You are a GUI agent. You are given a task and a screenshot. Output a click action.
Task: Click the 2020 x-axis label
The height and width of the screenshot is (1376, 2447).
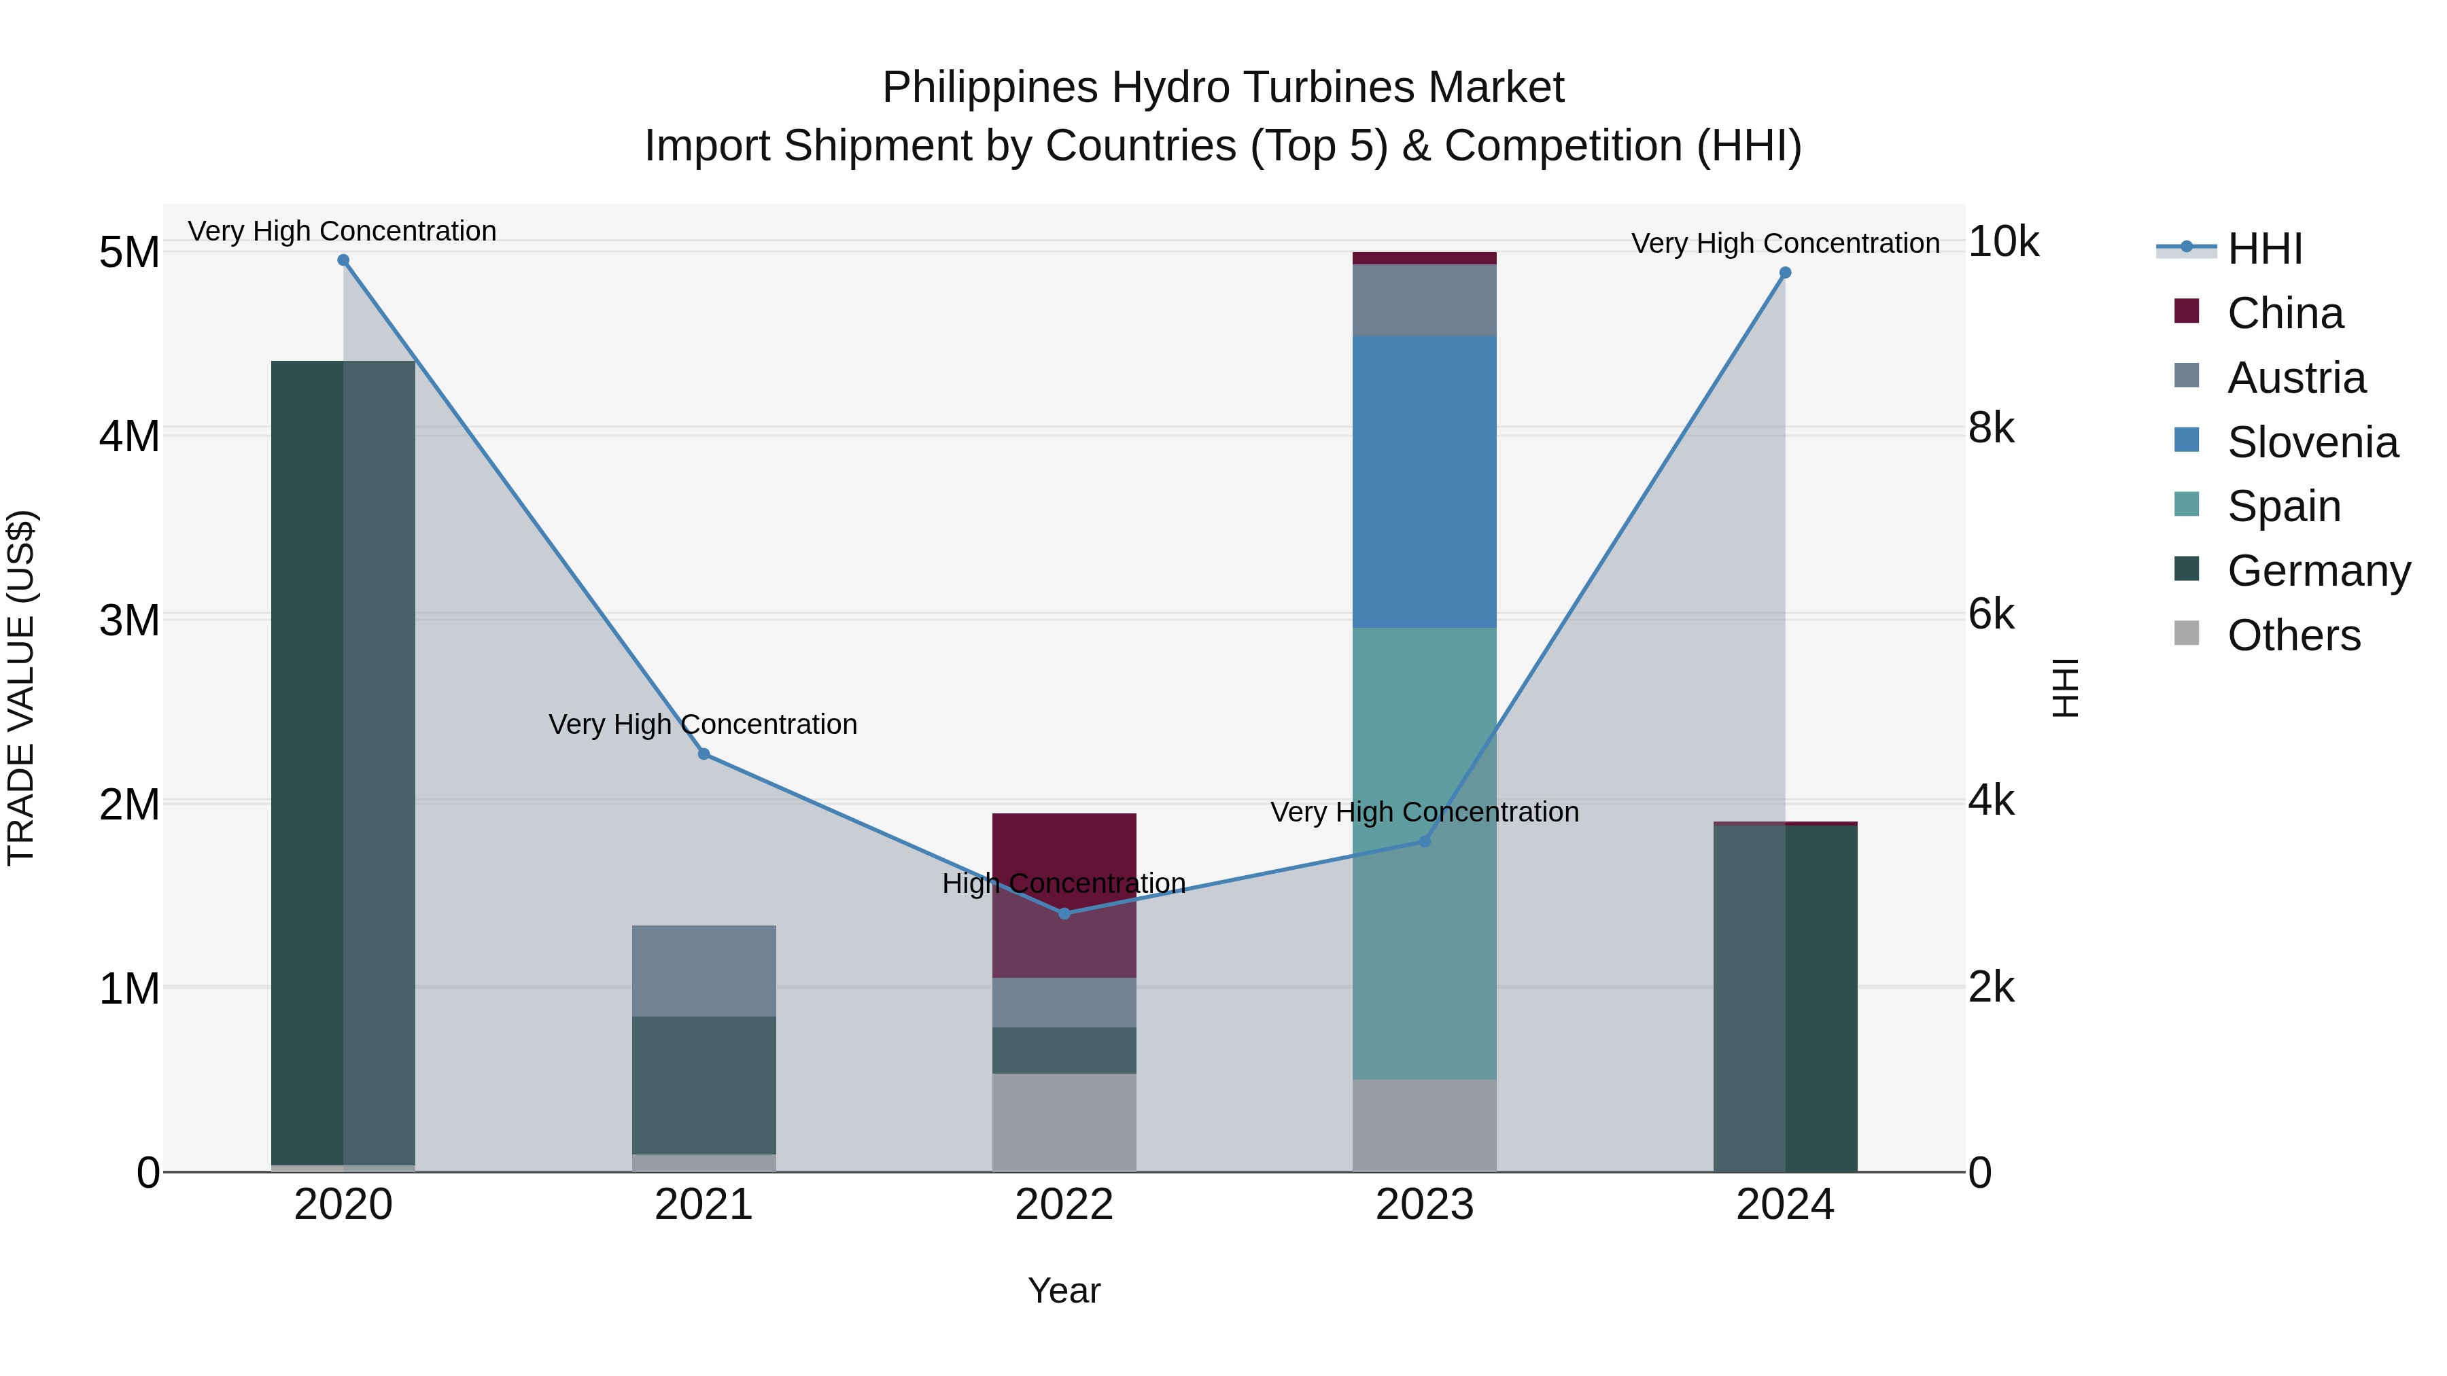pyautogui.click(x=344, y=1205)
